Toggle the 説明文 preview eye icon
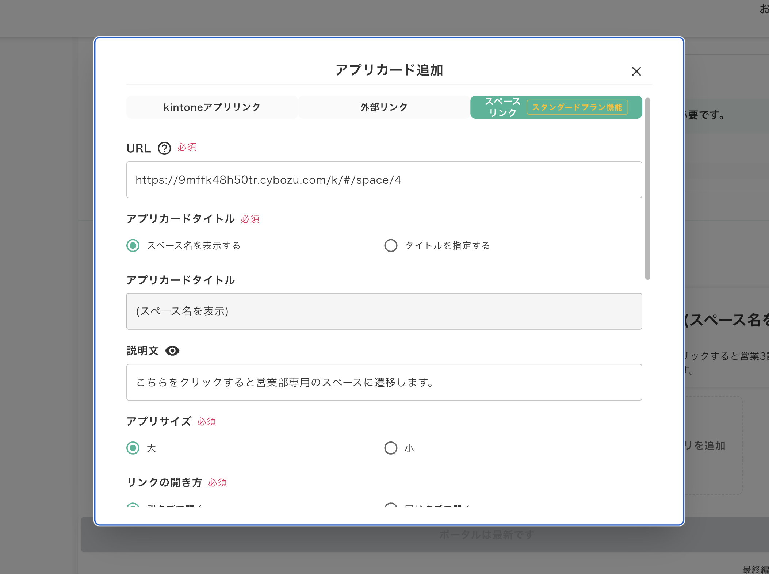The width and height of the screenshot is (769, 574). (172, 351)
